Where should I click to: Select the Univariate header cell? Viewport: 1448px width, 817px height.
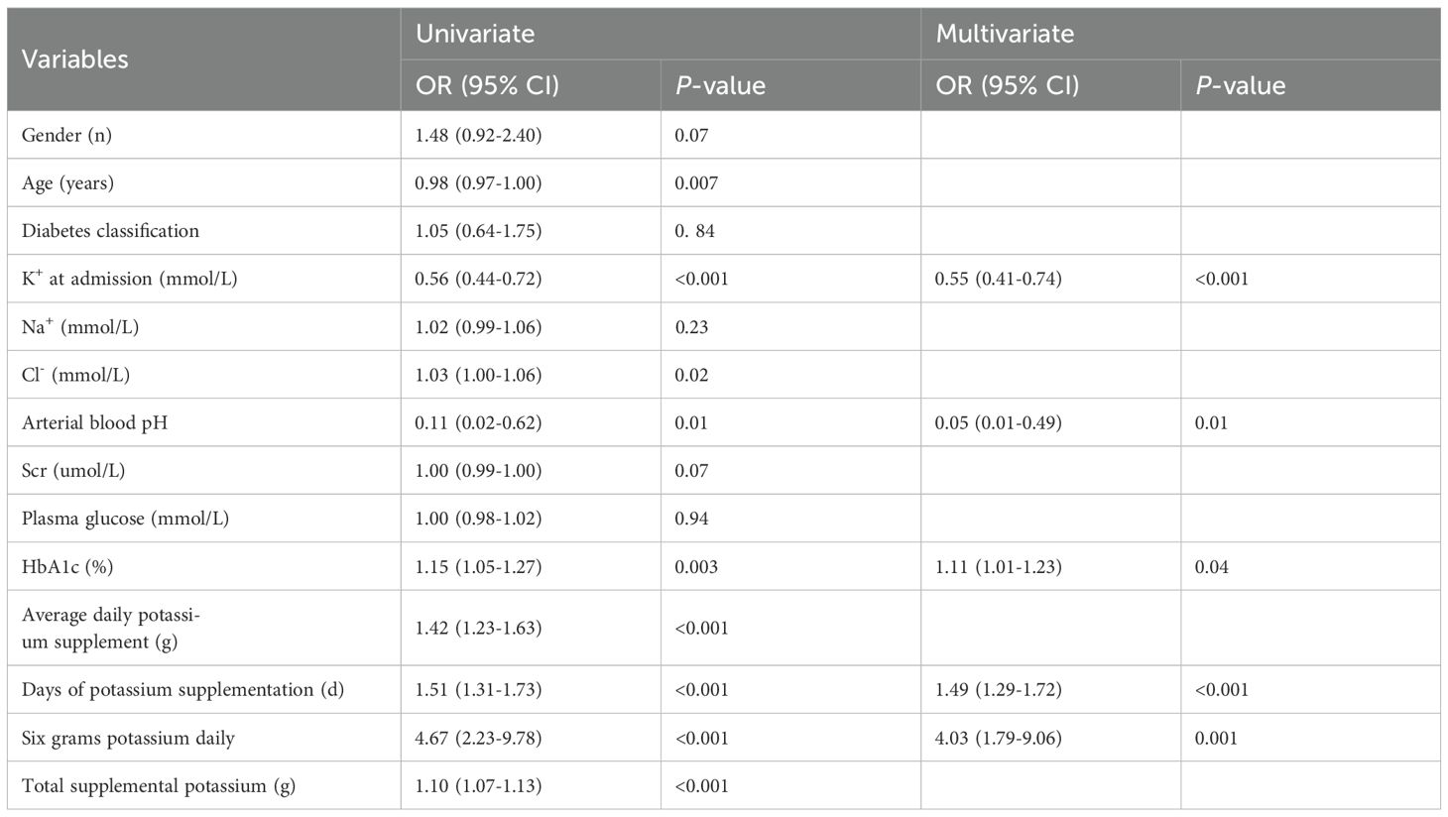point(475,34)
